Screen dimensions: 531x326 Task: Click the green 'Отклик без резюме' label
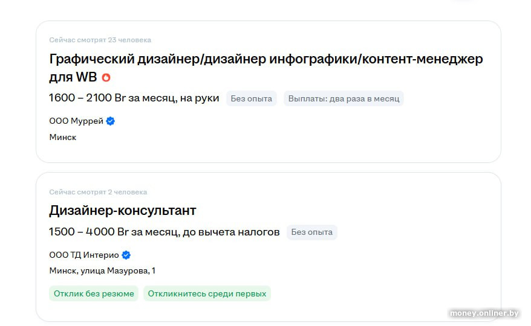pos(94,293)
